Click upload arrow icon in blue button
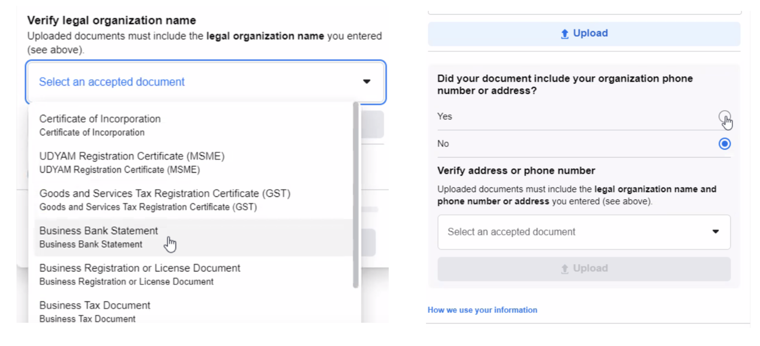The height and width of the screenshot is (346, 760). (565, 34)
